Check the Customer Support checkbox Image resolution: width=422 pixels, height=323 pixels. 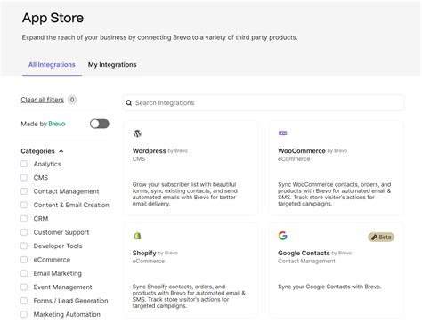pyautogui.click(x=24, y=232)
